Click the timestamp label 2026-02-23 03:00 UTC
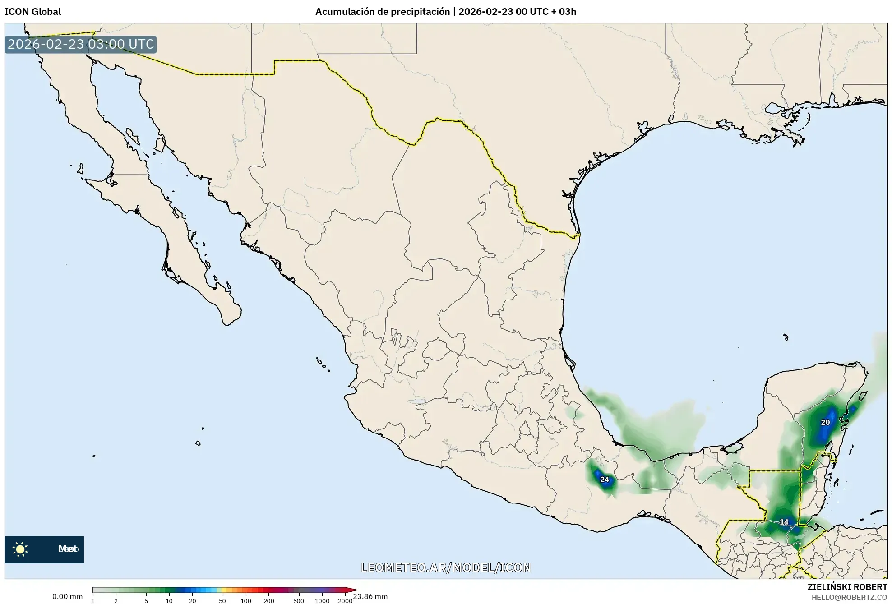 point(81,44)
